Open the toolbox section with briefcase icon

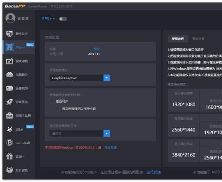pyautogui.click(x=18, y=115)
